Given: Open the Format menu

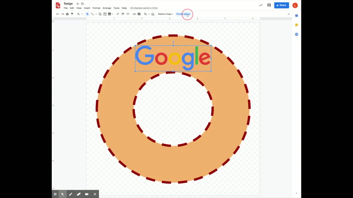Looking at the screenshot, I should coord(96,8).
